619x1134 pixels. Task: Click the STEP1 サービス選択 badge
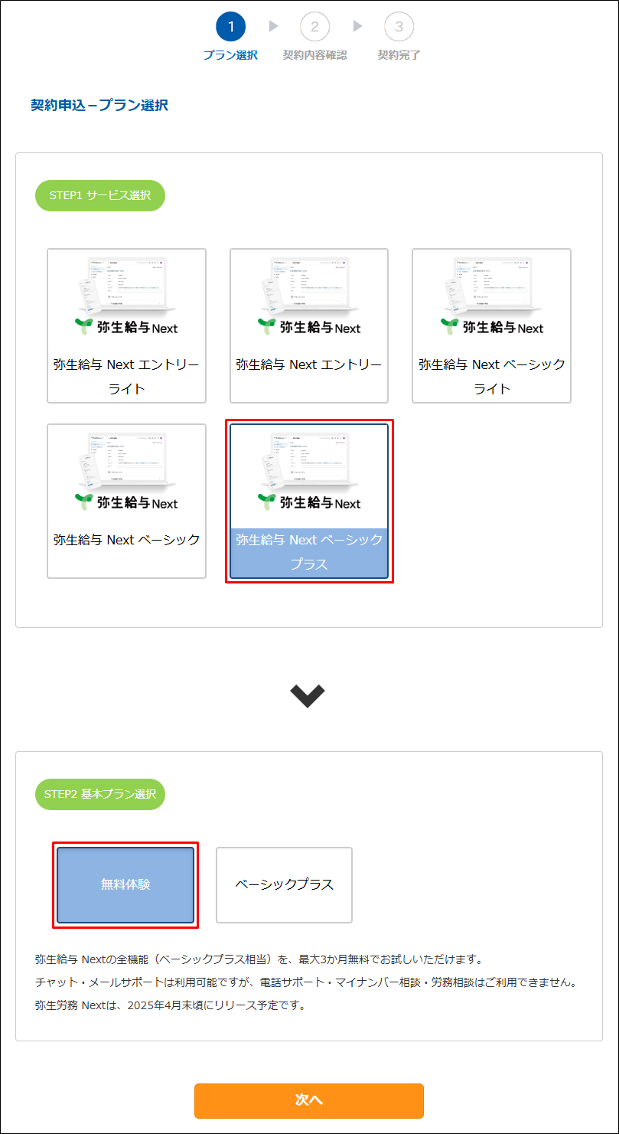tap(100, 195)
